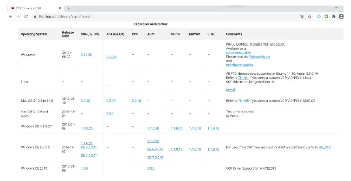Open the Installation Guides link
This screenshot has height=181, width=351.
pyautogui.click(x=239, y=65)
